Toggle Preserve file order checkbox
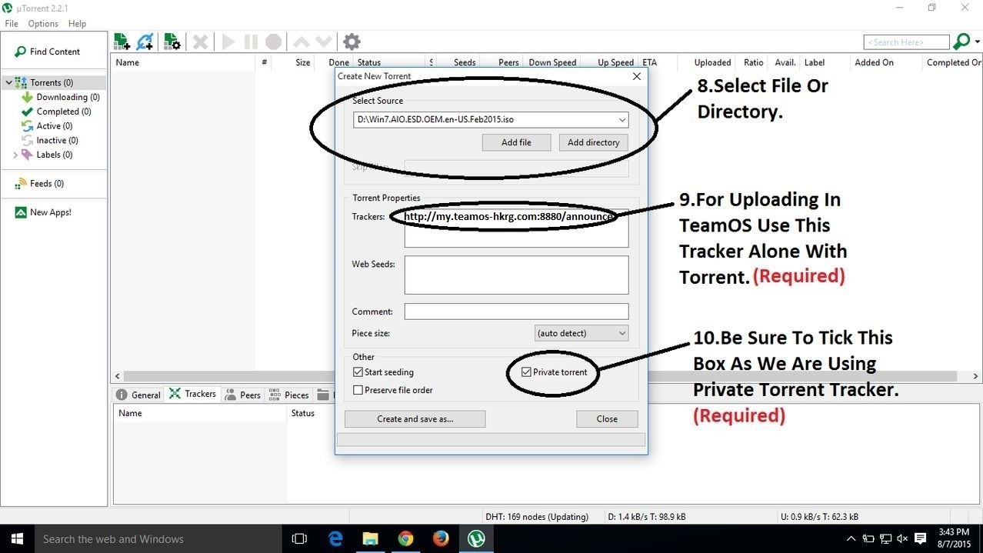Viewport: 983px width, 553px height. coord(358,390)
